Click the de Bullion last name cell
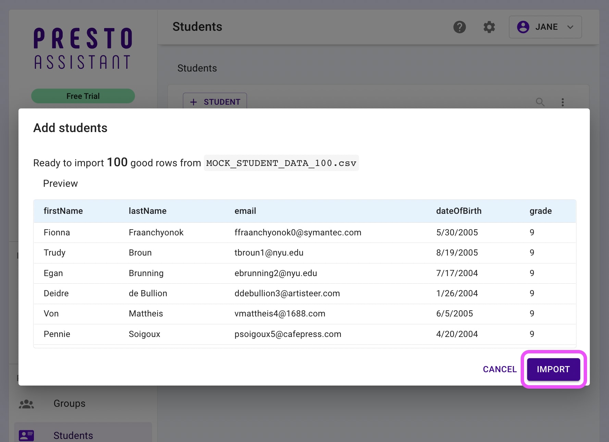The height and width of the screenshot is (442, 609). [x=148, y=294]
